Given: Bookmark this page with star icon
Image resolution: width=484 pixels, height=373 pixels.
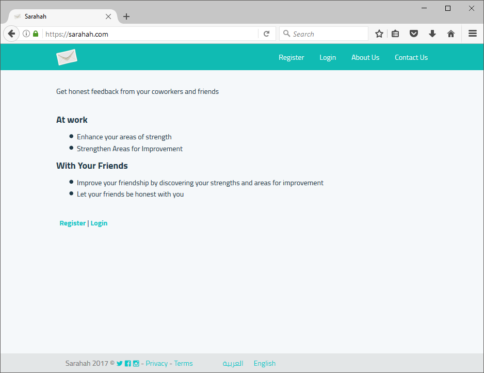Looking at the screenshot, I should click(379, 34).
